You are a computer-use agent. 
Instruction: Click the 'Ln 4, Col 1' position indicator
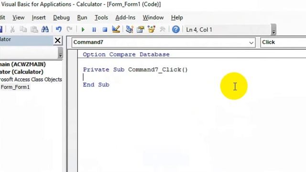(x=199, y=30)
